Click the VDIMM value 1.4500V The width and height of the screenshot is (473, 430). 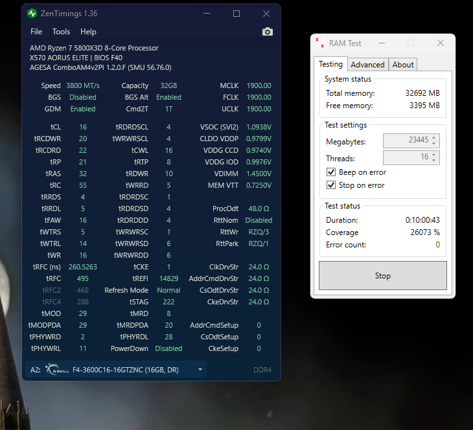259,174
